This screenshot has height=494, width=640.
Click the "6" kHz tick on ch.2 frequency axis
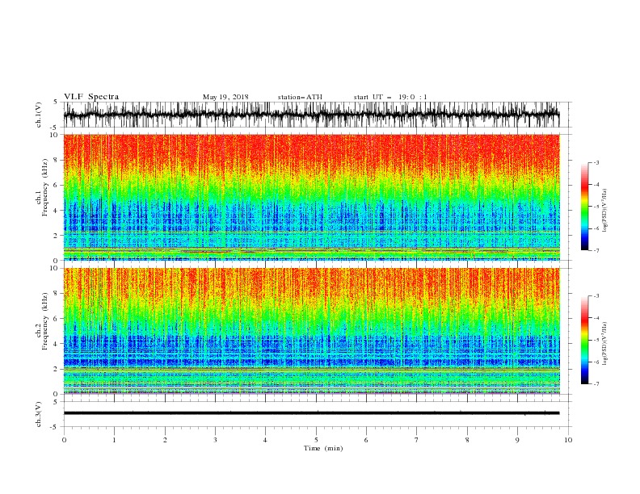[56, 318]
